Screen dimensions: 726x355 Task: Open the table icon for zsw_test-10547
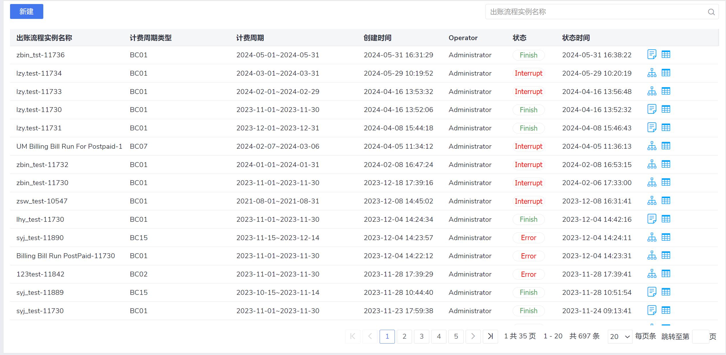(x=666, y=201)
